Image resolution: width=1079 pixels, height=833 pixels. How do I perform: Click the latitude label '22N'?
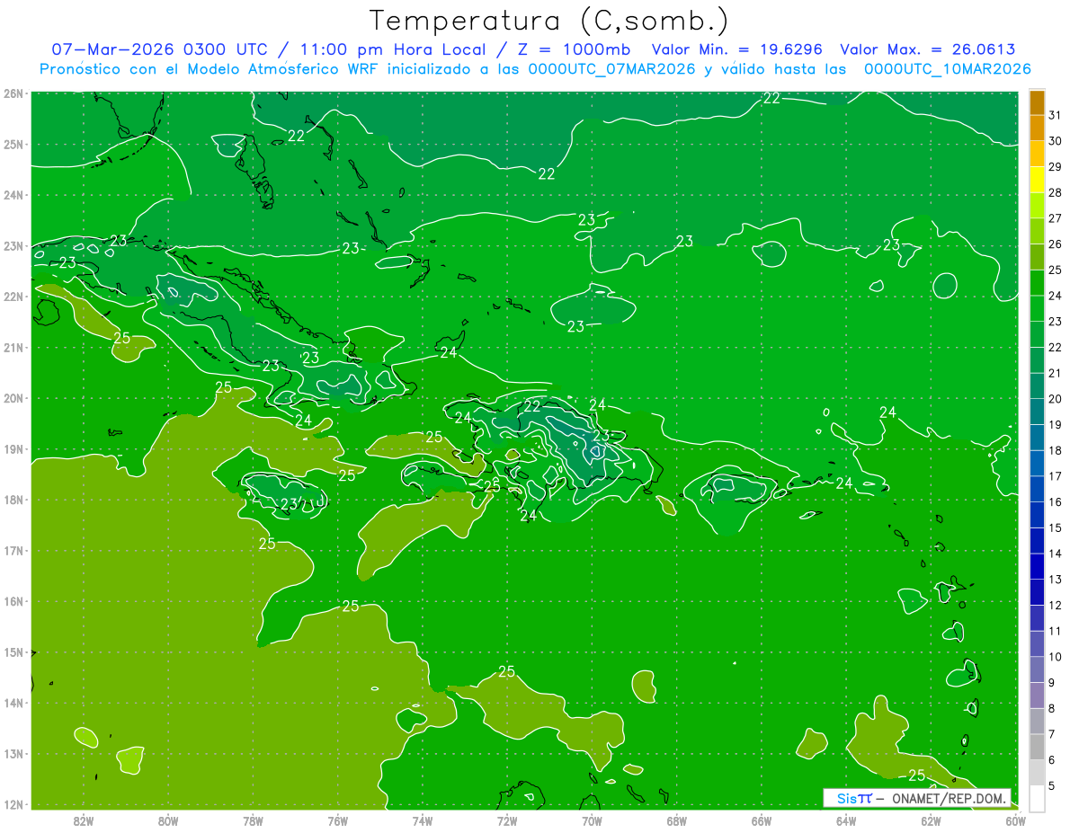[x=13, y=297]
